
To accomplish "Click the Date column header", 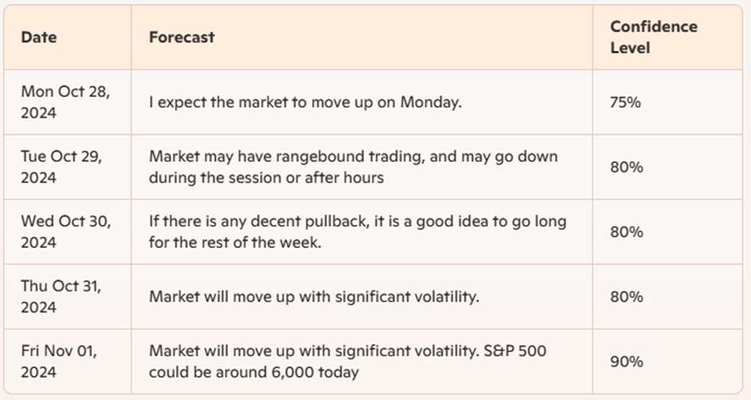I will coord(39,37).
